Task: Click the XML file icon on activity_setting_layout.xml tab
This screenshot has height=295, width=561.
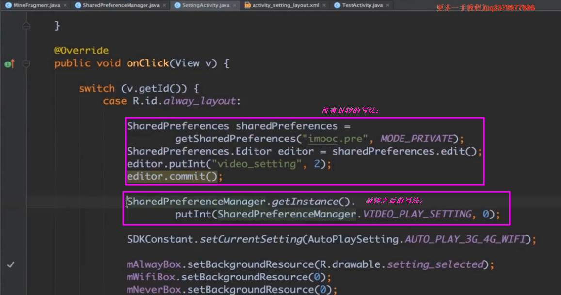Action: [x=247, y=5]
